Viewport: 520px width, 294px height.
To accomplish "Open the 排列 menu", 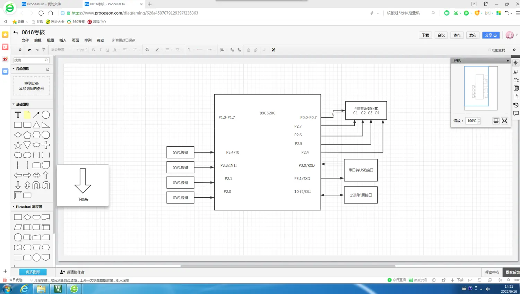I will coord(88,41).
